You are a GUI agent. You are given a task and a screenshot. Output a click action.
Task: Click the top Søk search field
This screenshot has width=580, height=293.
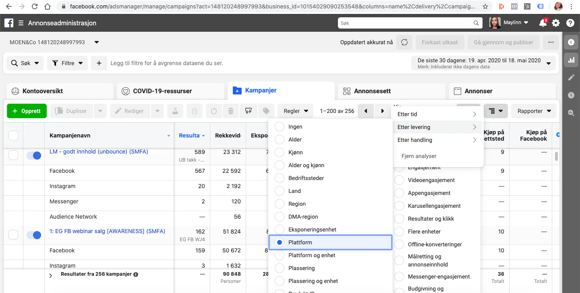click(410, 23)
